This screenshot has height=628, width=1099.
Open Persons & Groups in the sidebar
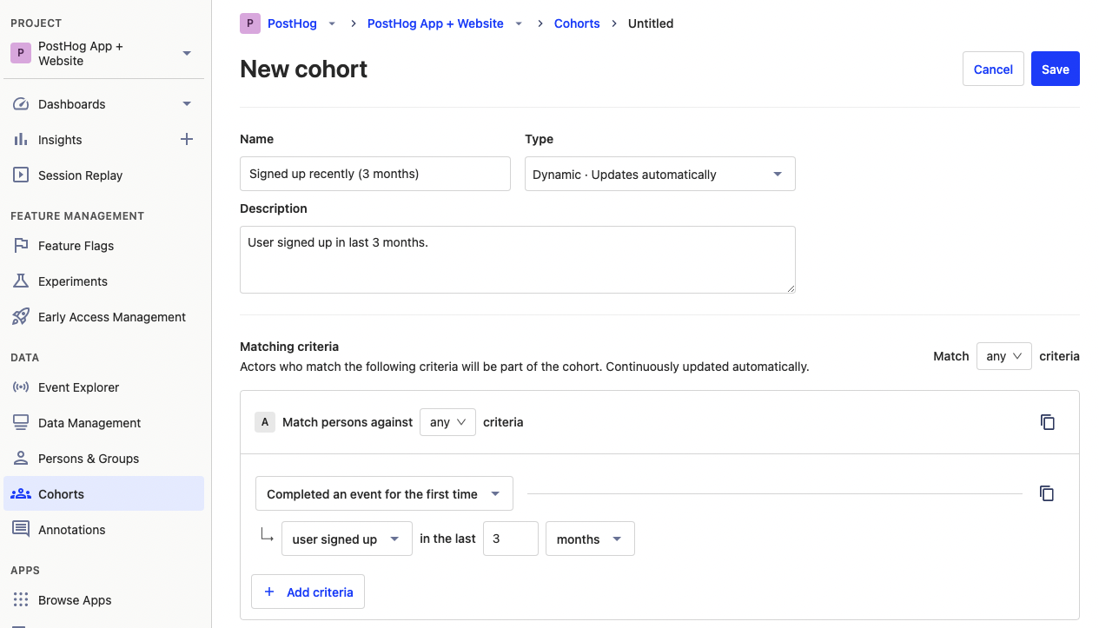[89, 459]
